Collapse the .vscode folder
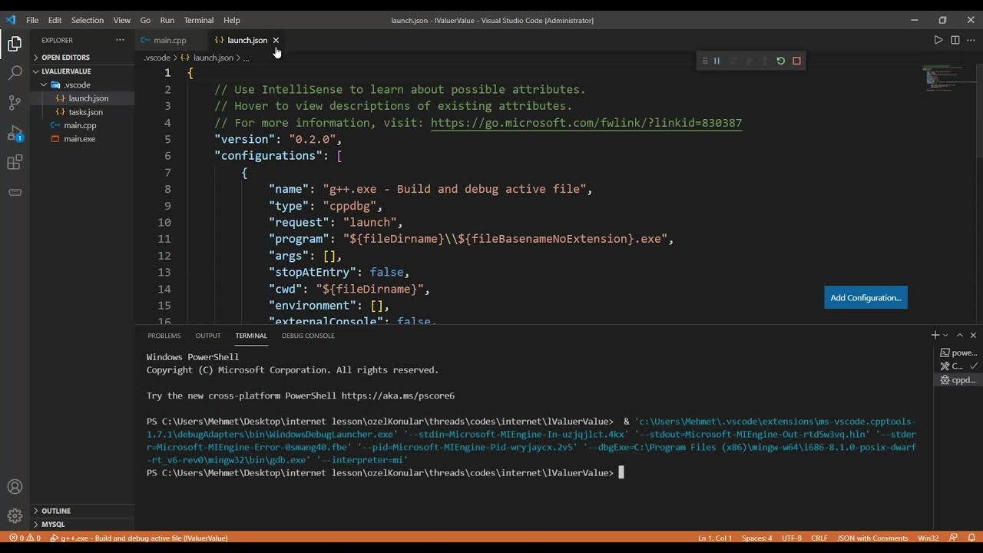 click(x=83, y=84)
